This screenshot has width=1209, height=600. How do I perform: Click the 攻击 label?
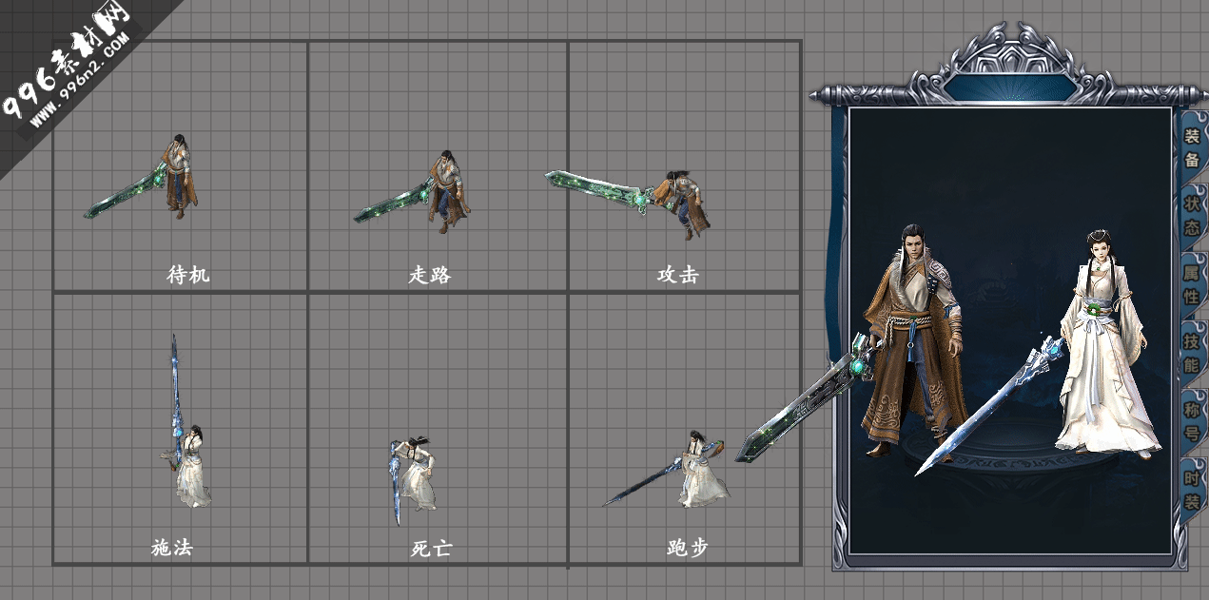[678, 275]
